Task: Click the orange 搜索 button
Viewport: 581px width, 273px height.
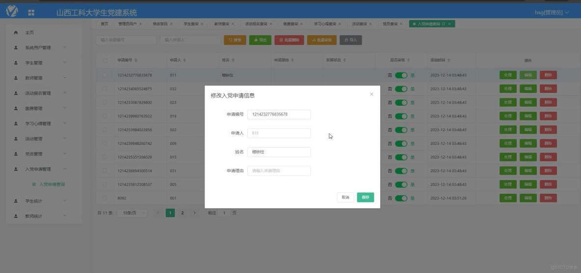Action: pyautogui.click(x=235, y=40)
